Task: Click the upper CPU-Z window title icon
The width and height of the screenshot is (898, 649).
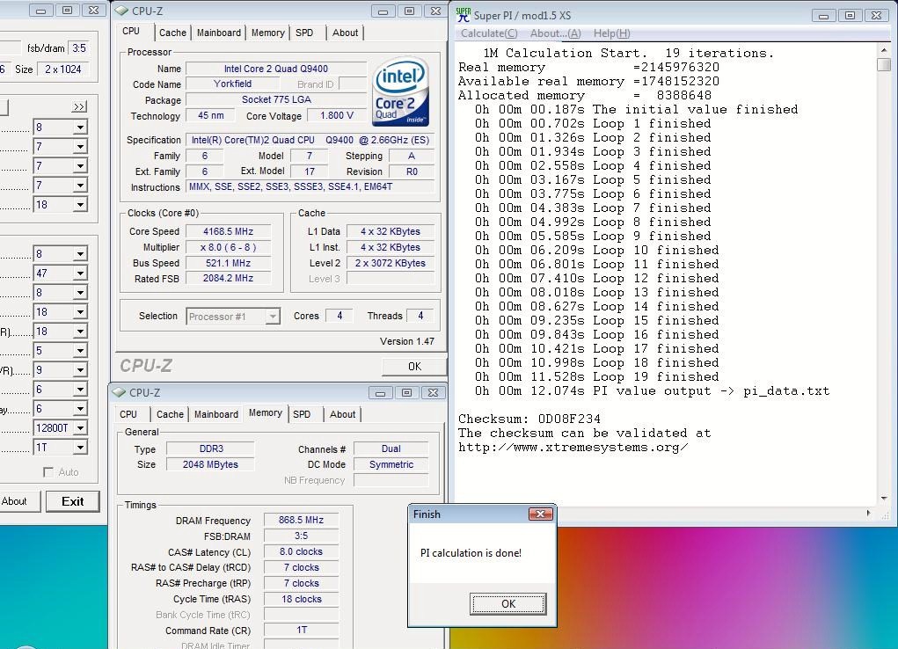Action: (x=122, y=11)
